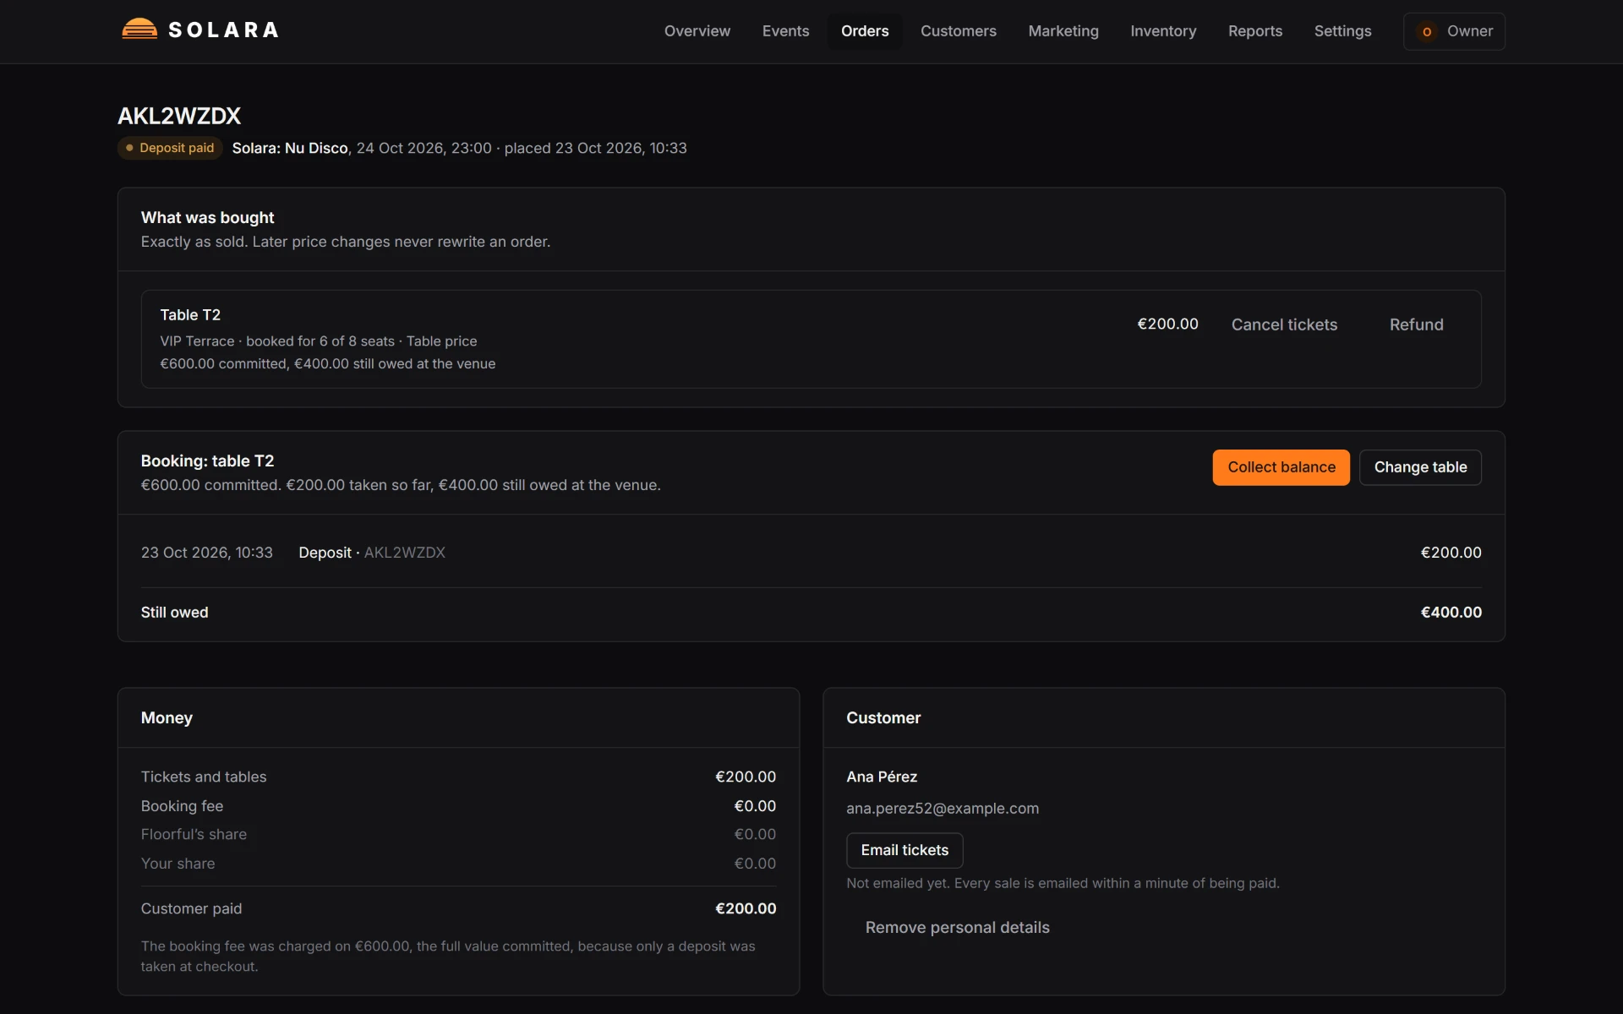The height and width of the screenshot is (1014, 1623).
Task: Click the Deposit · AKL2WZDX payment row
Action: 811,553
